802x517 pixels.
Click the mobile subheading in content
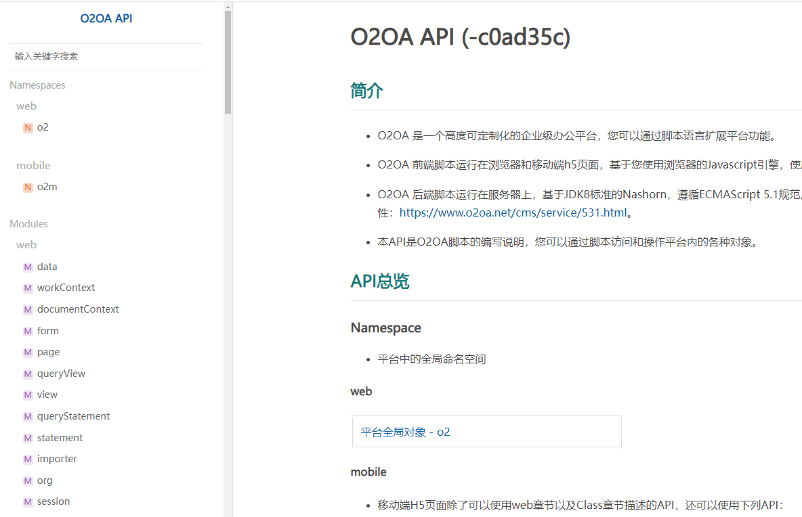(x=368, y=472)
